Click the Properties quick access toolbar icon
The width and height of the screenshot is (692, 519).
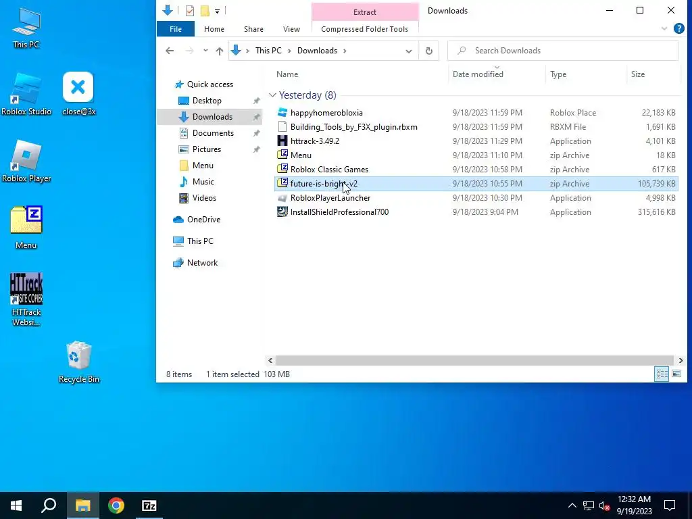pos(190,11)
